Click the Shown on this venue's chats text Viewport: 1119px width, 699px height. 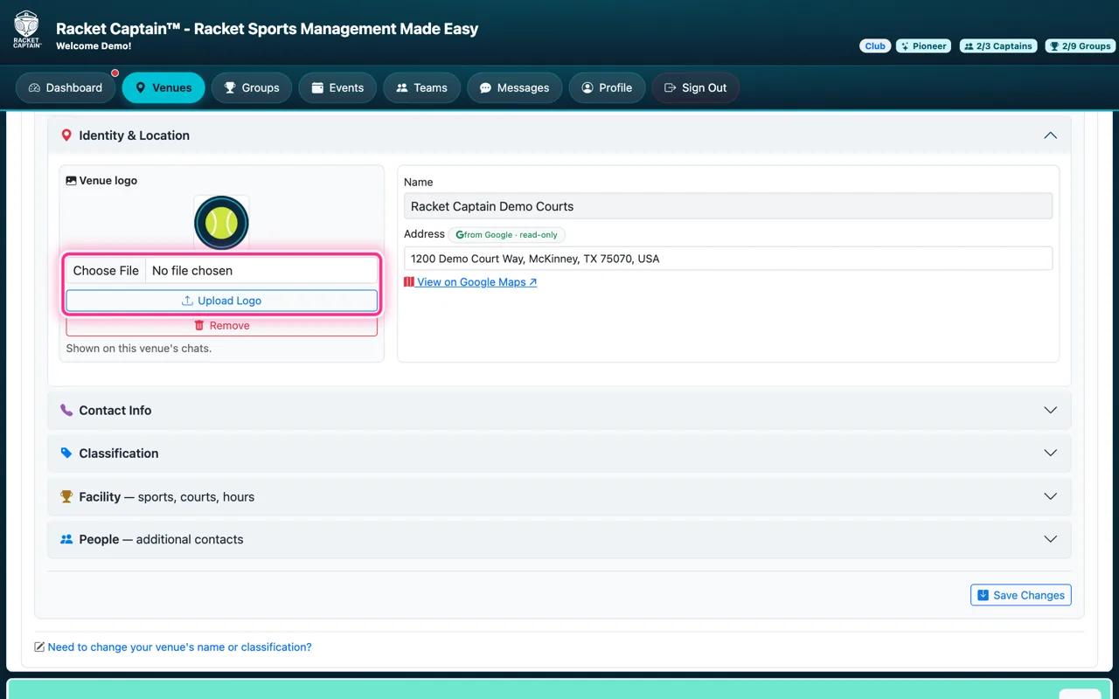point(139,349)
